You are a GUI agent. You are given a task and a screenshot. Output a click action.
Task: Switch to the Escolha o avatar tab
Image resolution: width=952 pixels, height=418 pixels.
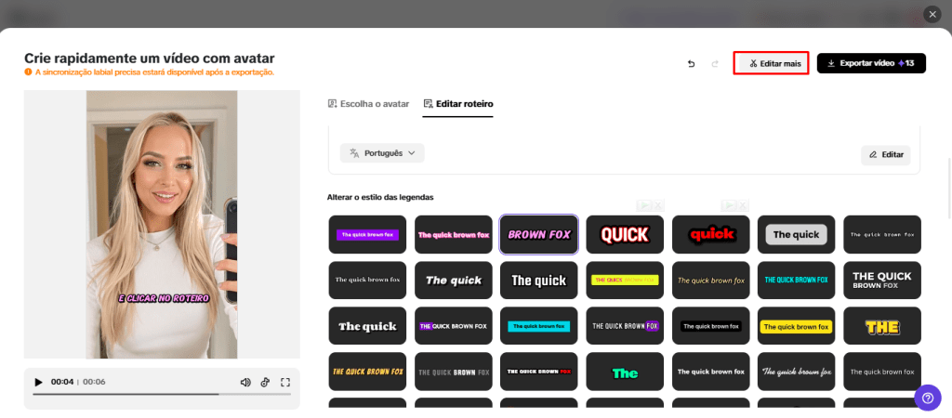pyautogui.click(x=369, y=104)
